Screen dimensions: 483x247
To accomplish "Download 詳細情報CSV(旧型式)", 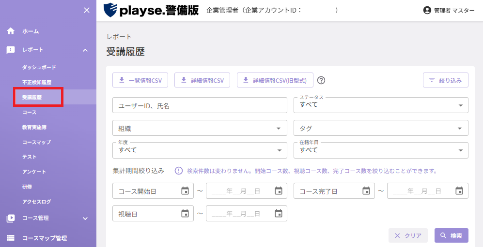I will click(275, 80).
